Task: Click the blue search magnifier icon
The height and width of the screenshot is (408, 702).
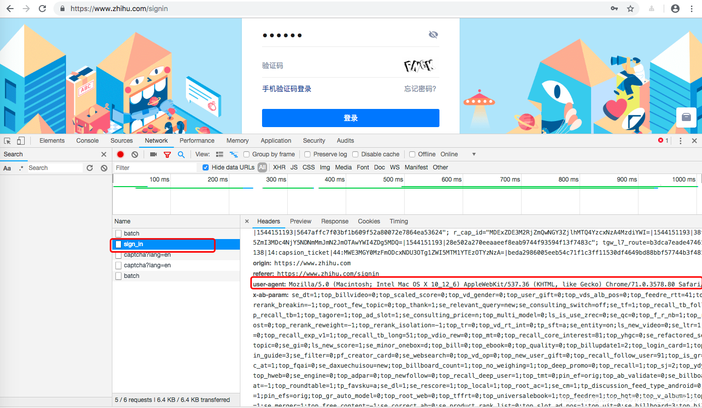Action: click(181, 154)
